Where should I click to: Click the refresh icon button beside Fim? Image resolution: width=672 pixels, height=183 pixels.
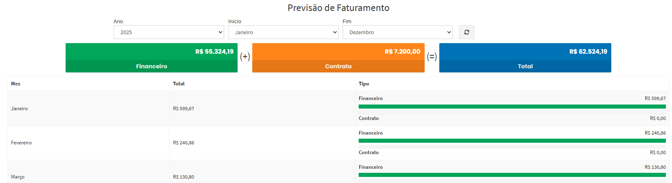(466, 32)
